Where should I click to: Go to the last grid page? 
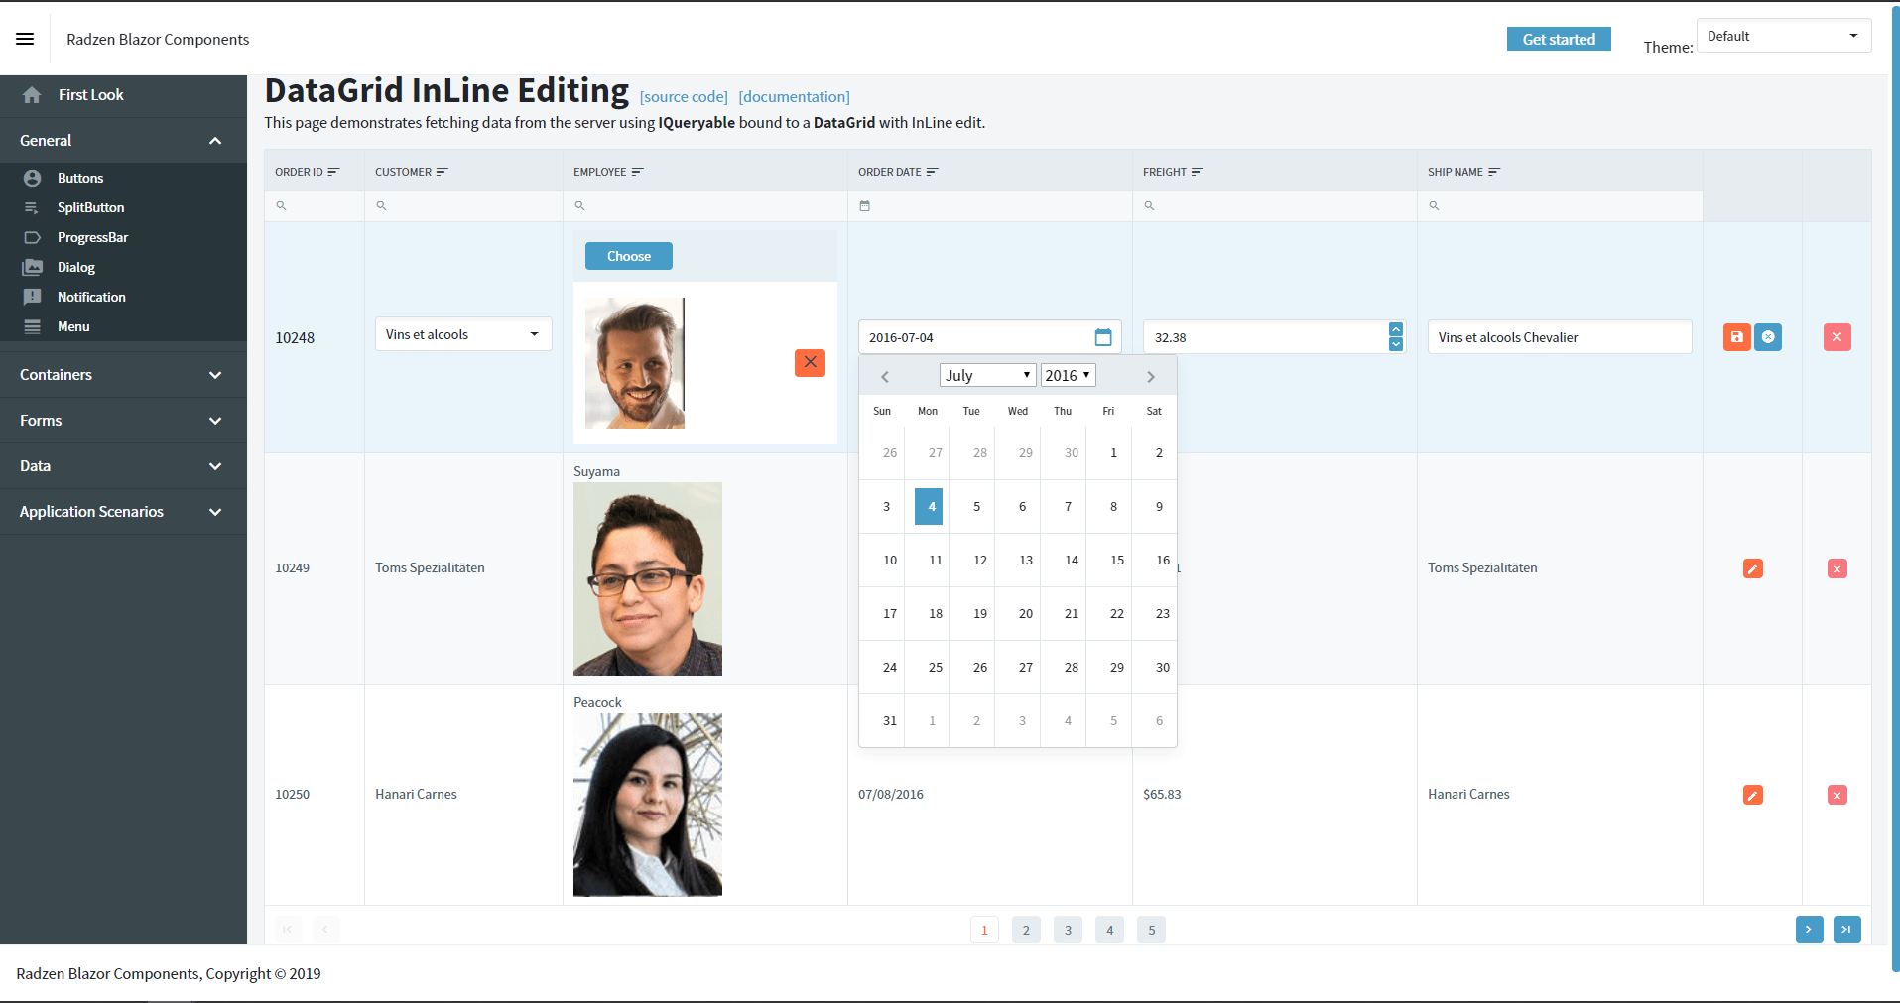click(1846, 930)
